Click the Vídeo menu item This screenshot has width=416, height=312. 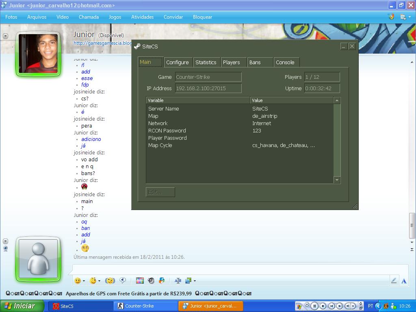click(62, 17)
